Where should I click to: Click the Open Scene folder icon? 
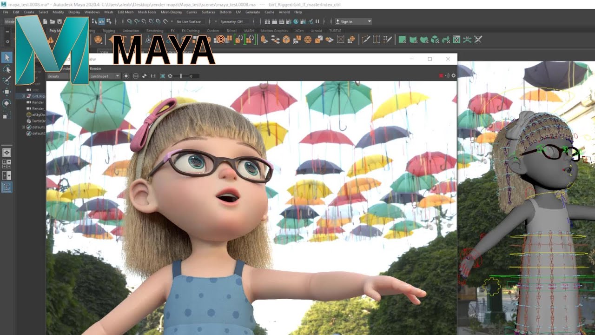click(52, 21)
